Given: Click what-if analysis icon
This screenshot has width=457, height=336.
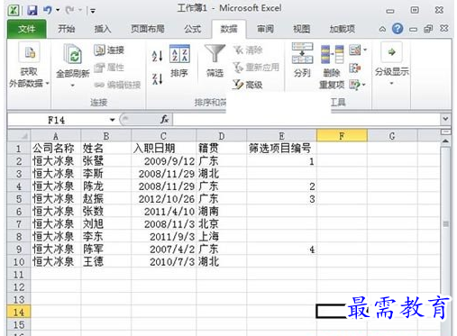Looking at the screenshot, I should [354, 85].
